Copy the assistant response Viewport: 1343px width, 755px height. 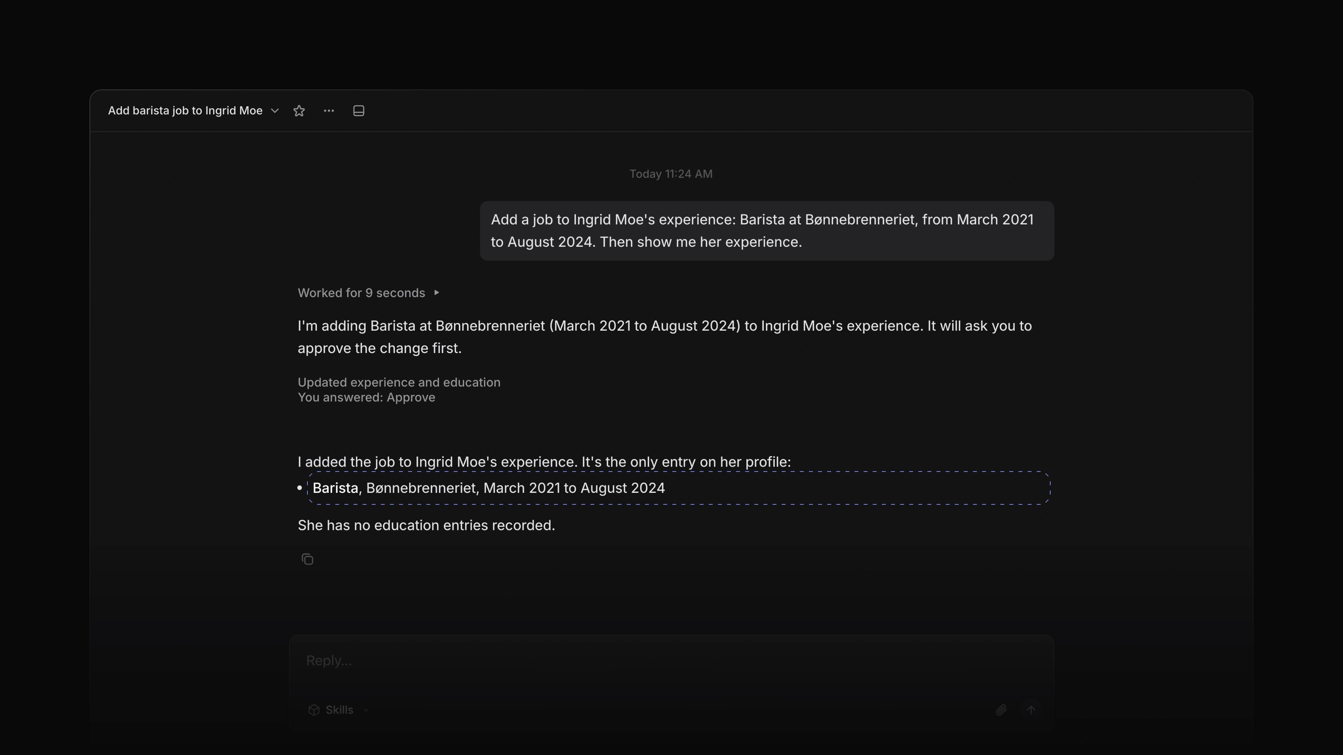tap(307, 559)
